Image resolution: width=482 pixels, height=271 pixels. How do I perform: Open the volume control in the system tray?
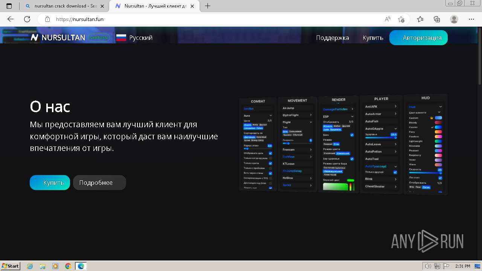tap(428, 266)
